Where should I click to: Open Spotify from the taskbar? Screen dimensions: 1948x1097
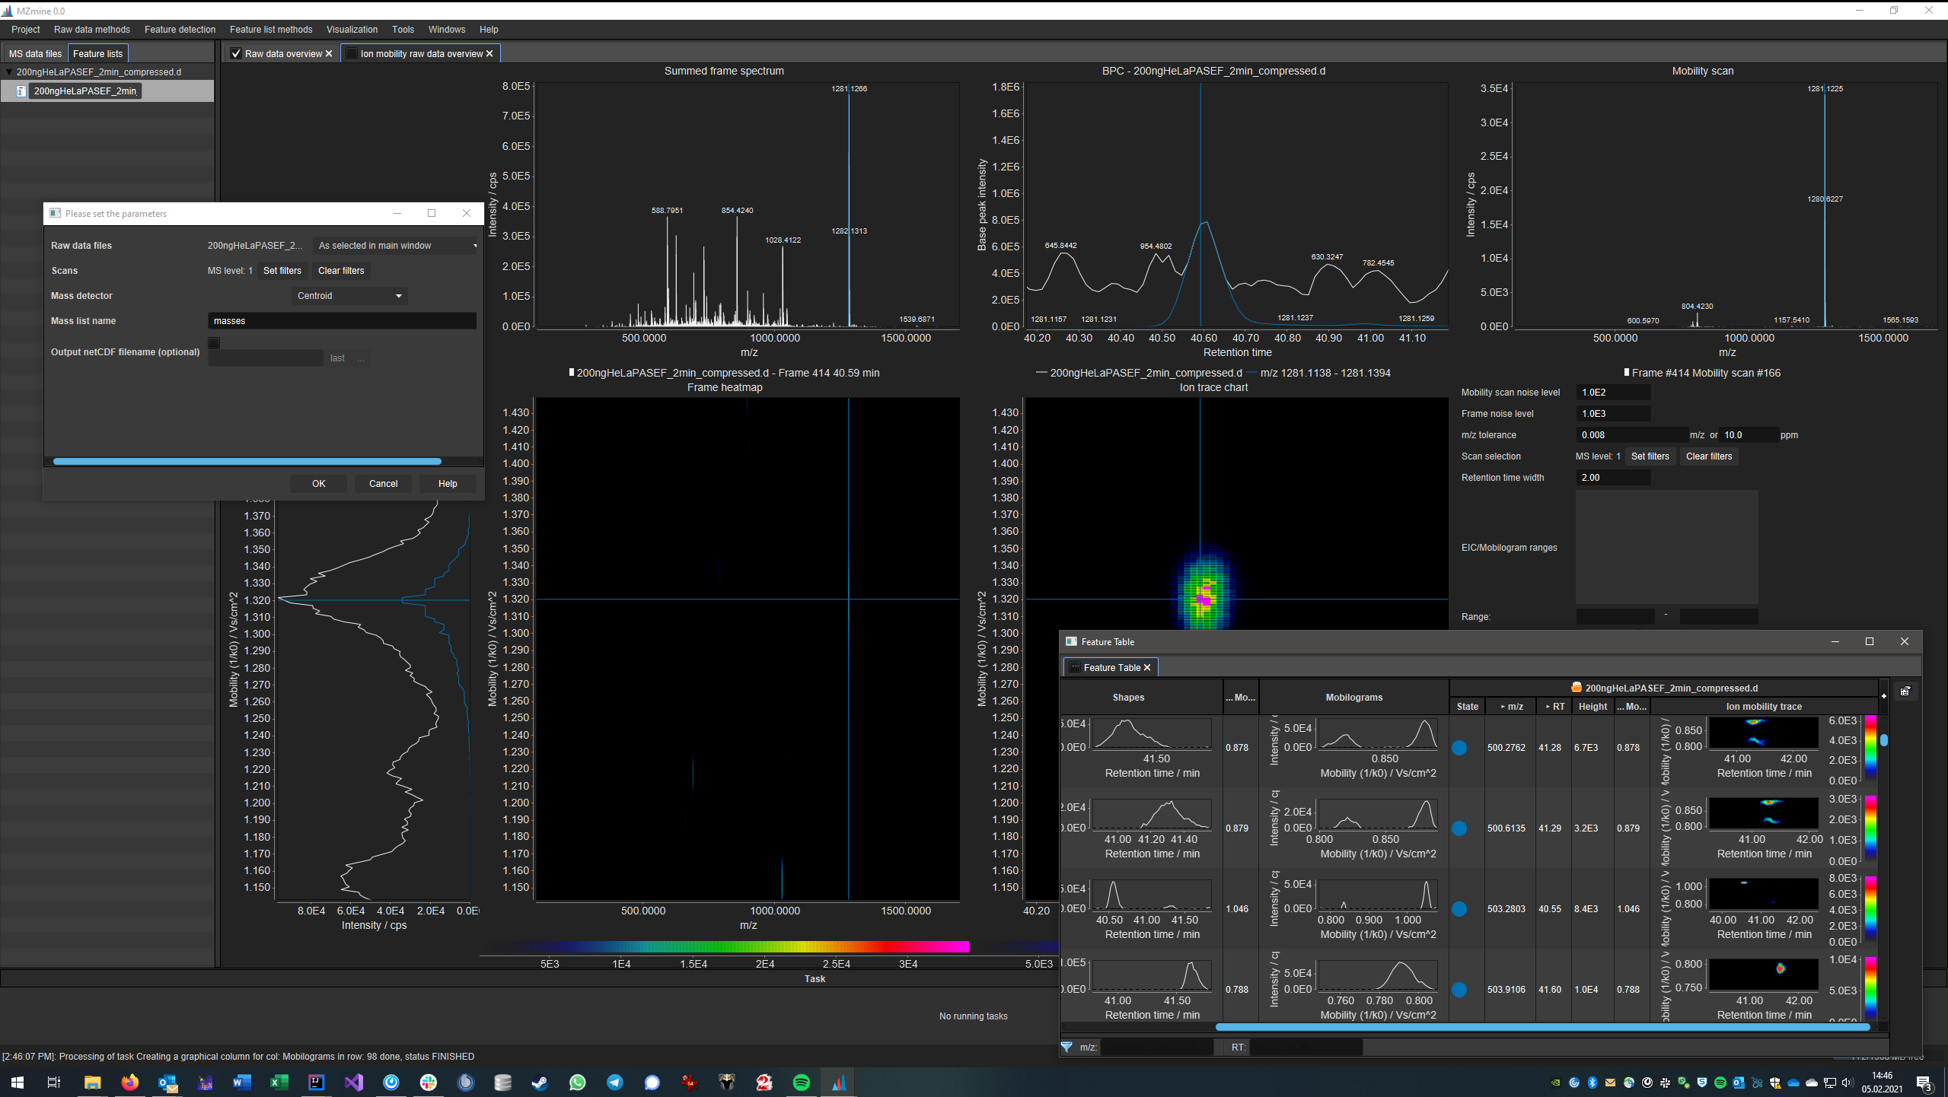(x=801, y=1082)
